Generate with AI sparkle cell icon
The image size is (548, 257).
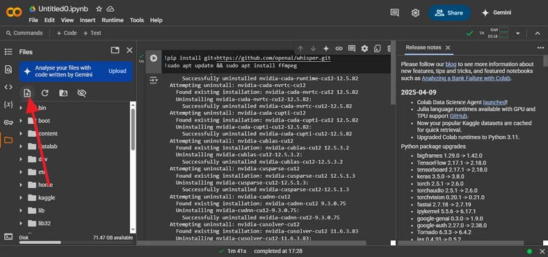(x=326, y=49)
